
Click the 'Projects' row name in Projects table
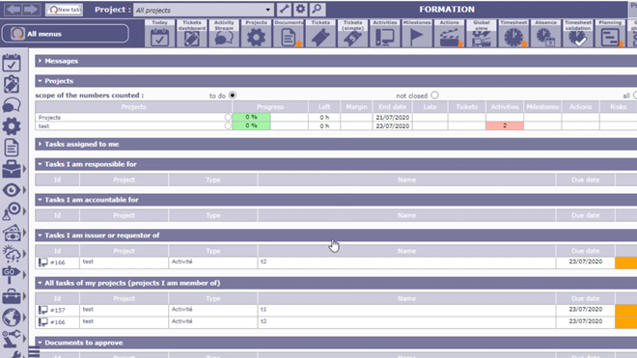[x=49, y=117]
